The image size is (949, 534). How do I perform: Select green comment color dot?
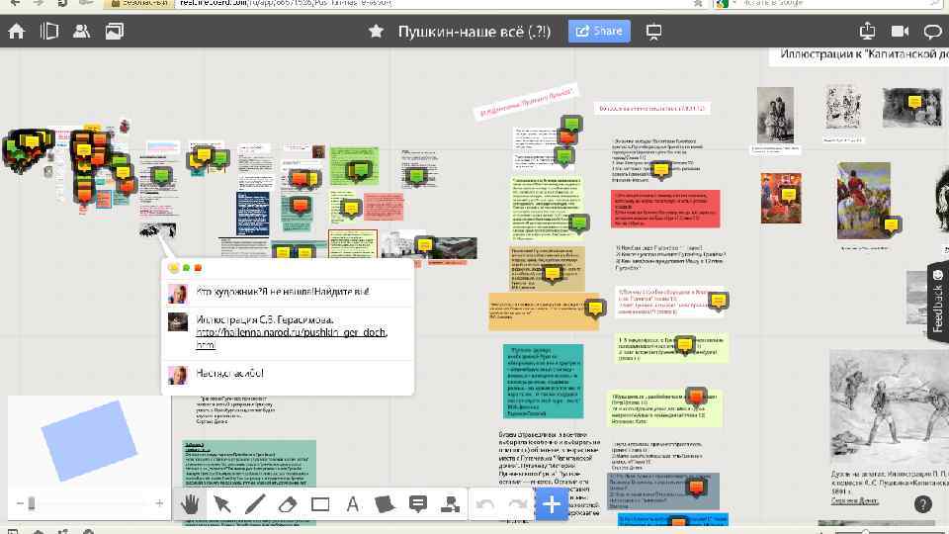[x=187, y=268]
